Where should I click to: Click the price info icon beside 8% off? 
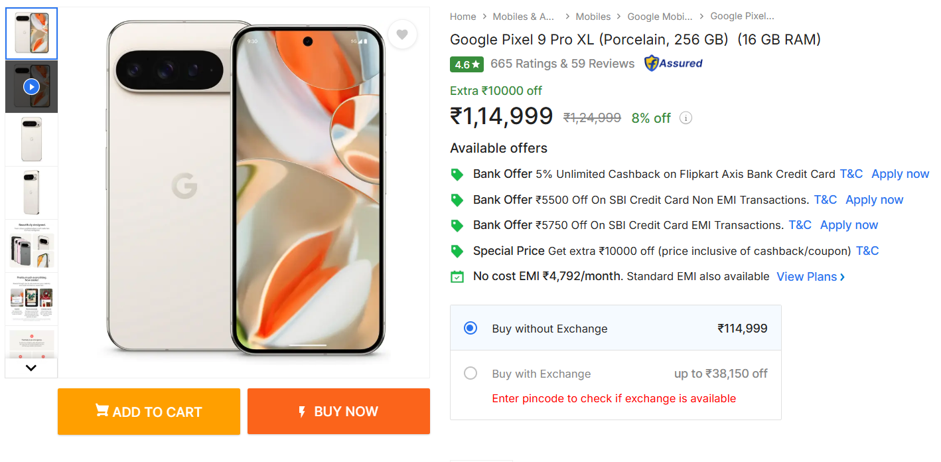(x=686, y=118)
